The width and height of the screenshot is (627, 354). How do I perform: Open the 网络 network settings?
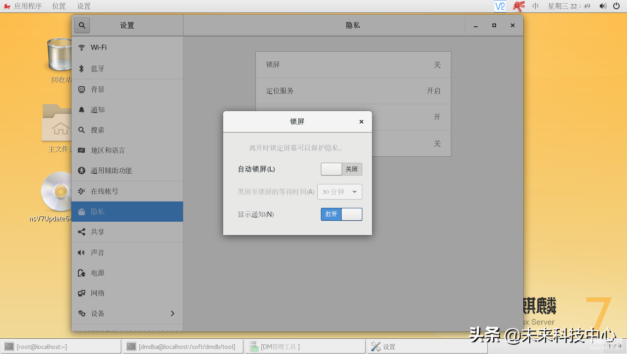(127, 293)
